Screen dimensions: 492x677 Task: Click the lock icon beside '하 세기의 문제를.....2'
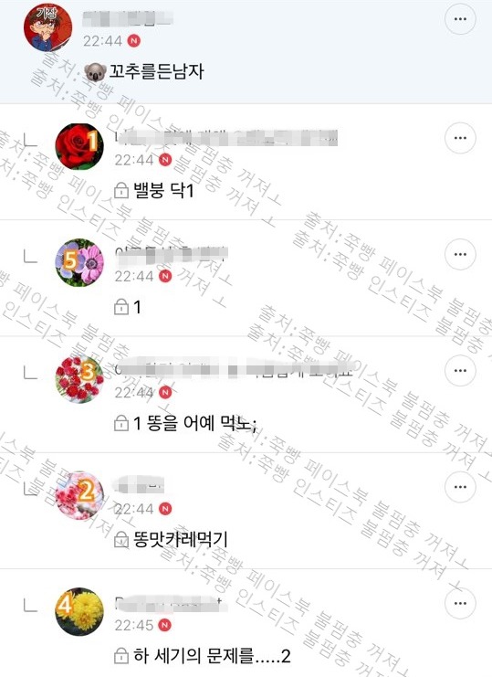[x=121, y=656]
